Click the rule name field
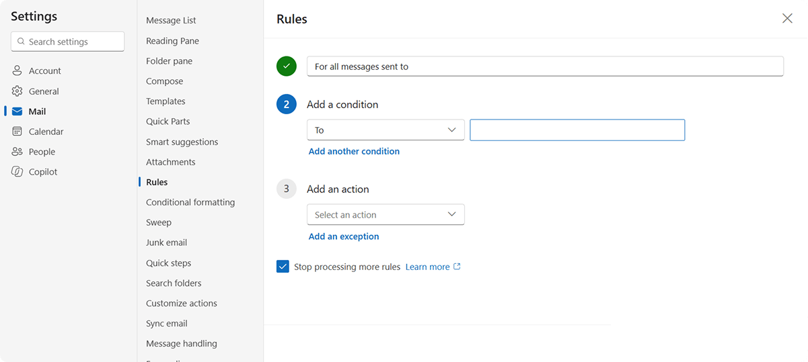This screenshot has width=808, height=362. click(x=545, y=66)
